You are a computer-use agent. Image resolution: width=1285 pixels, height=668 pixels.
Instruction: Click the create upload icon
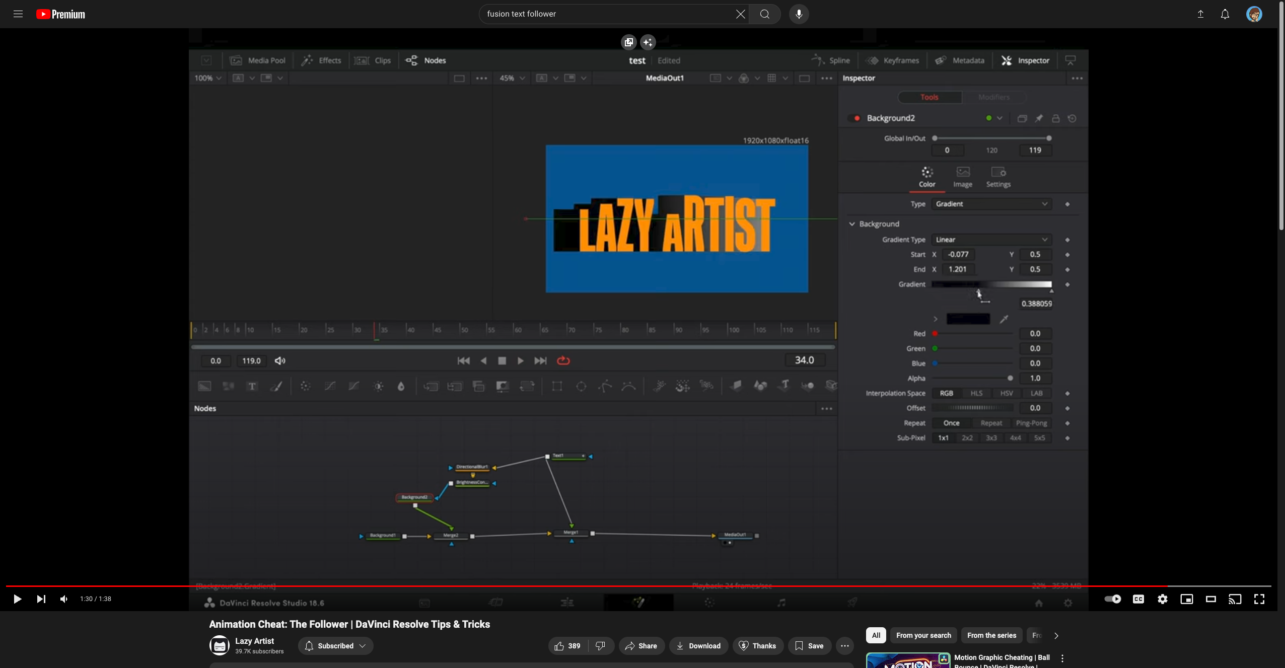coord(1200,14)
